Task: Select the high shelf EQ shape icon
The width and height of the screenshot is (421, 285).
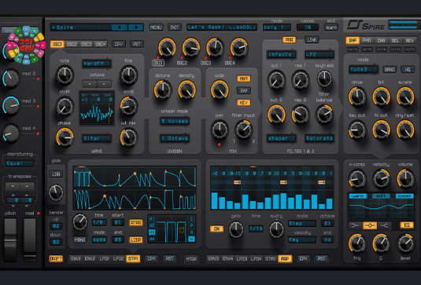Action: [x=384, y=225]
